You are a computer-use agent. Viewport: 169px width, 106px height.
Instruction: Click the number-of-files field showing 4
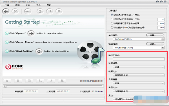(x=161, y=19)
